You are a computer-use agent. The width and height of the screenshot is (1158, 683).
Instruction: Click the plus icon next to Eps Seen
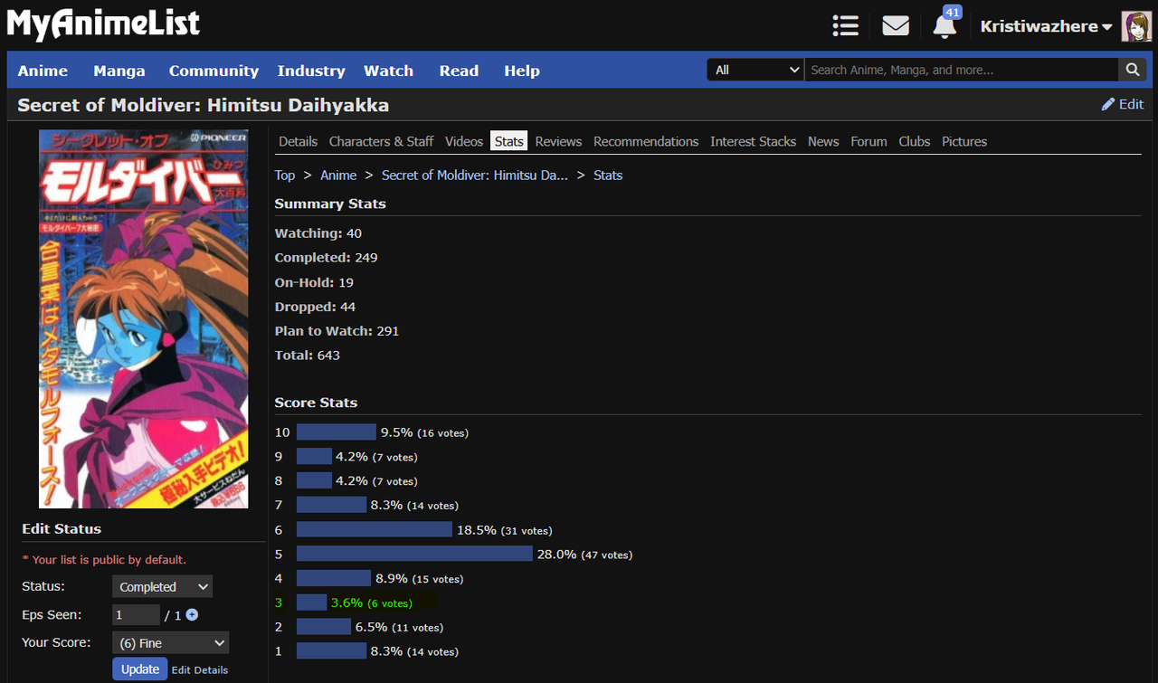point(192,615)
